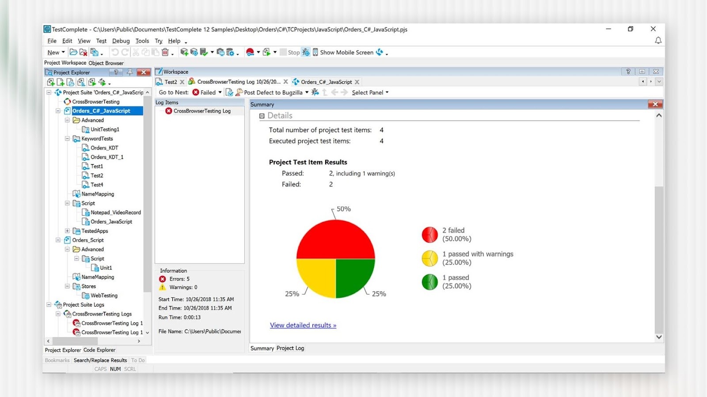Select Orders_KDT_1 in the project tree
The width and height of the screenshot is (707, 397).
pos(107,157)
